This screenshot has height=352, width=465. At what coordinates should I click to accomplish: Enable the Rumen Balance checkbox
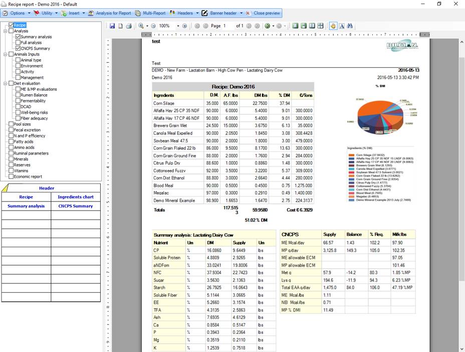pyautogui.click(x=18, y=95)
